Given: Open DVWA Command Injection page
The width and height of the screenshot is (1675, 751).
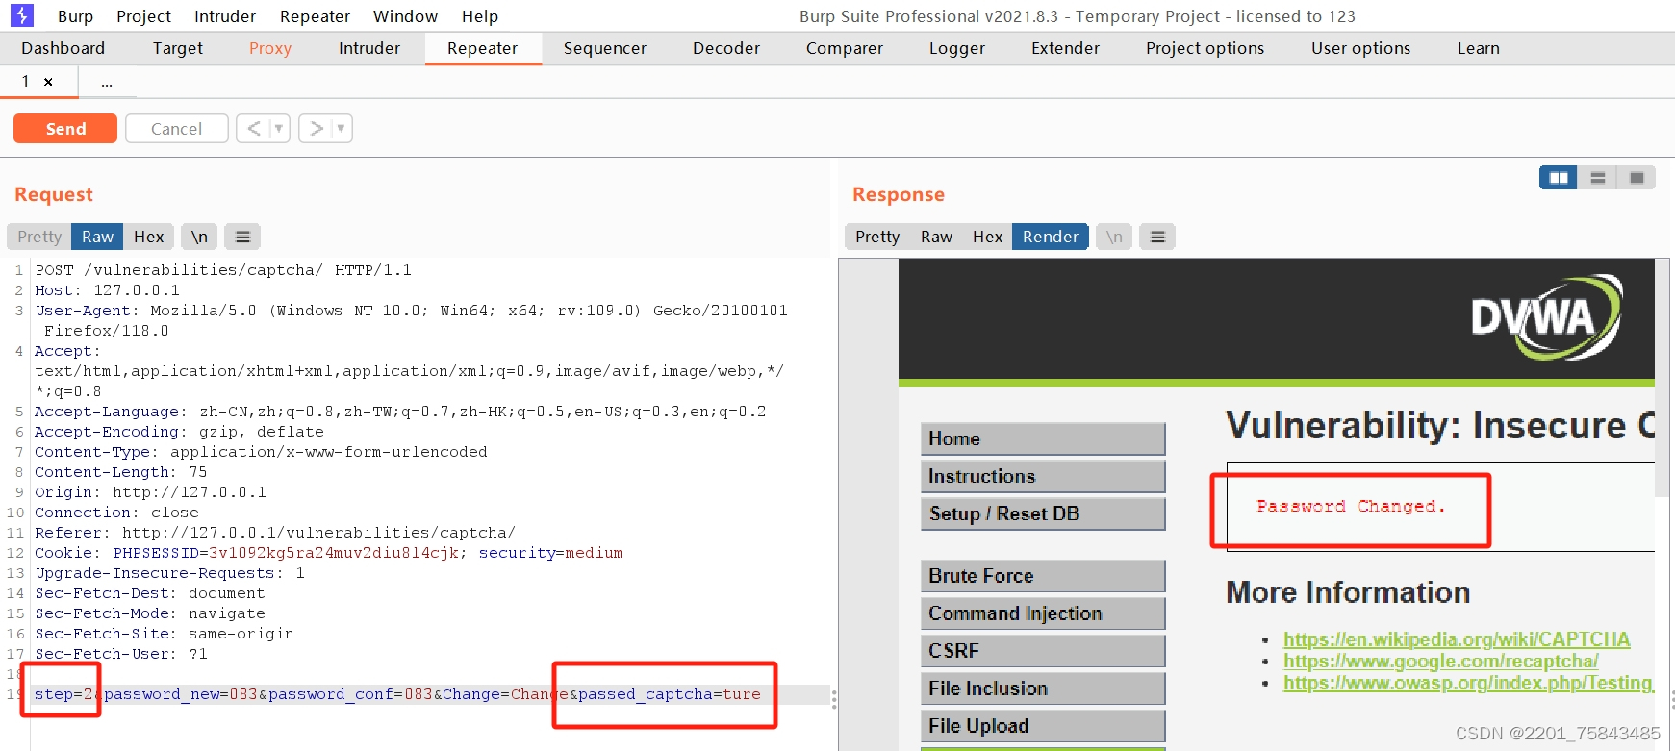Looking at the screenshot, I should [1043, 613].
